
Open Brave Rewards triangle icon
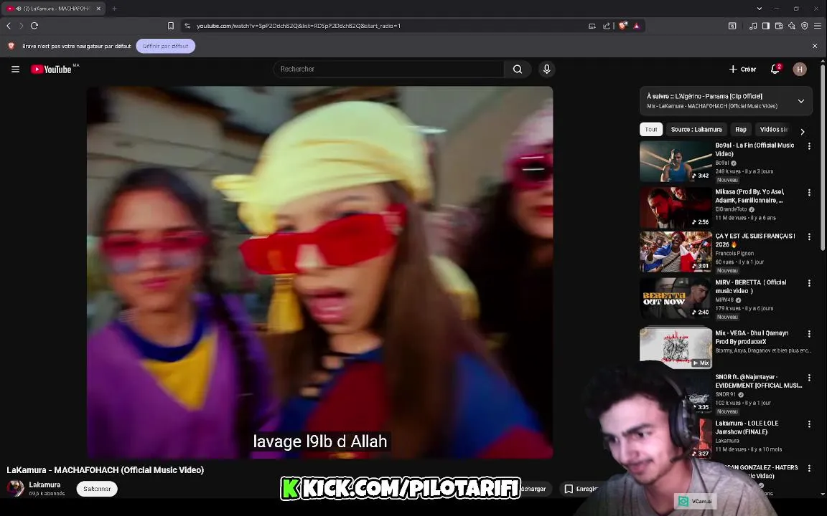coord(637,26)
